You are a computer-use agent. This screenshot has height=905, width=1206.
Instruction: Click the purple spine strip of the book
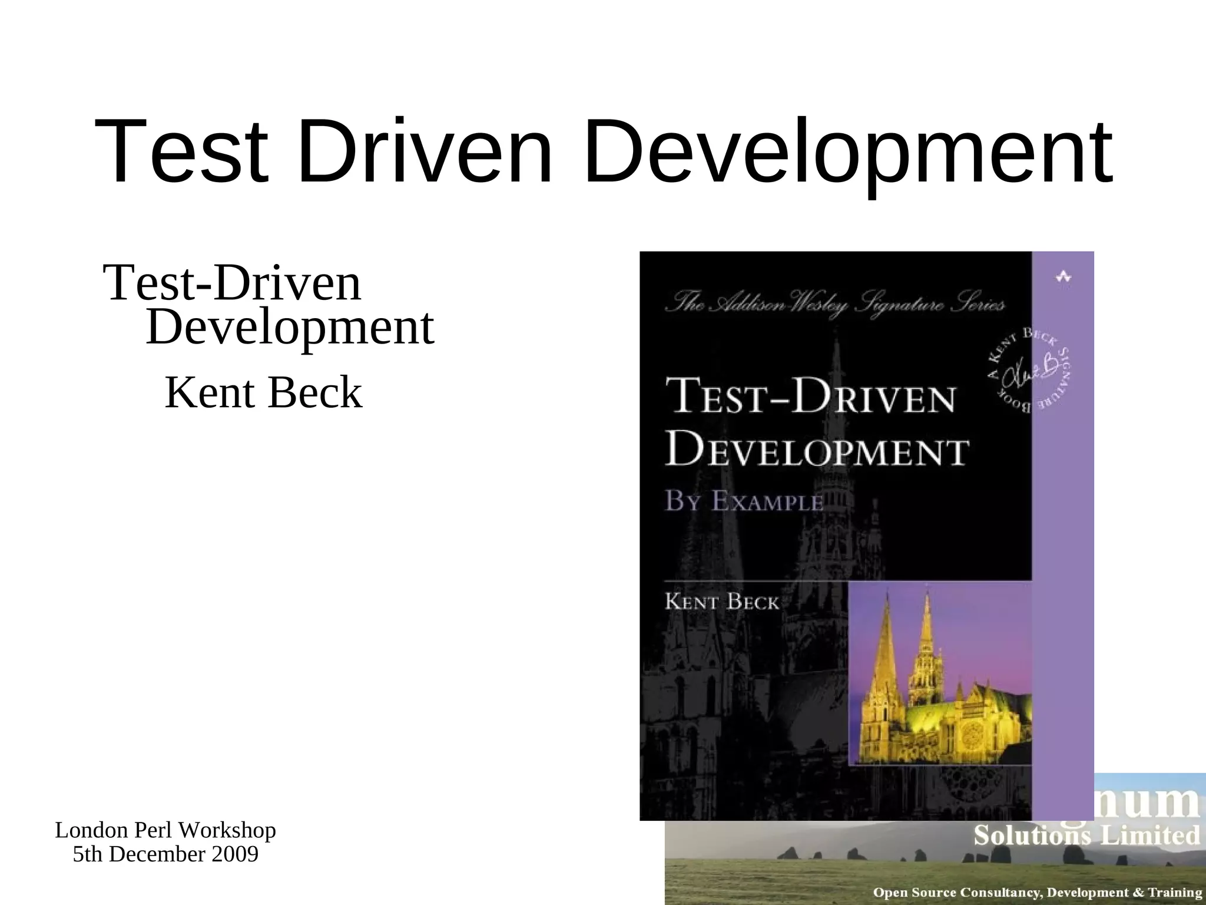[x=1063, y=530]
